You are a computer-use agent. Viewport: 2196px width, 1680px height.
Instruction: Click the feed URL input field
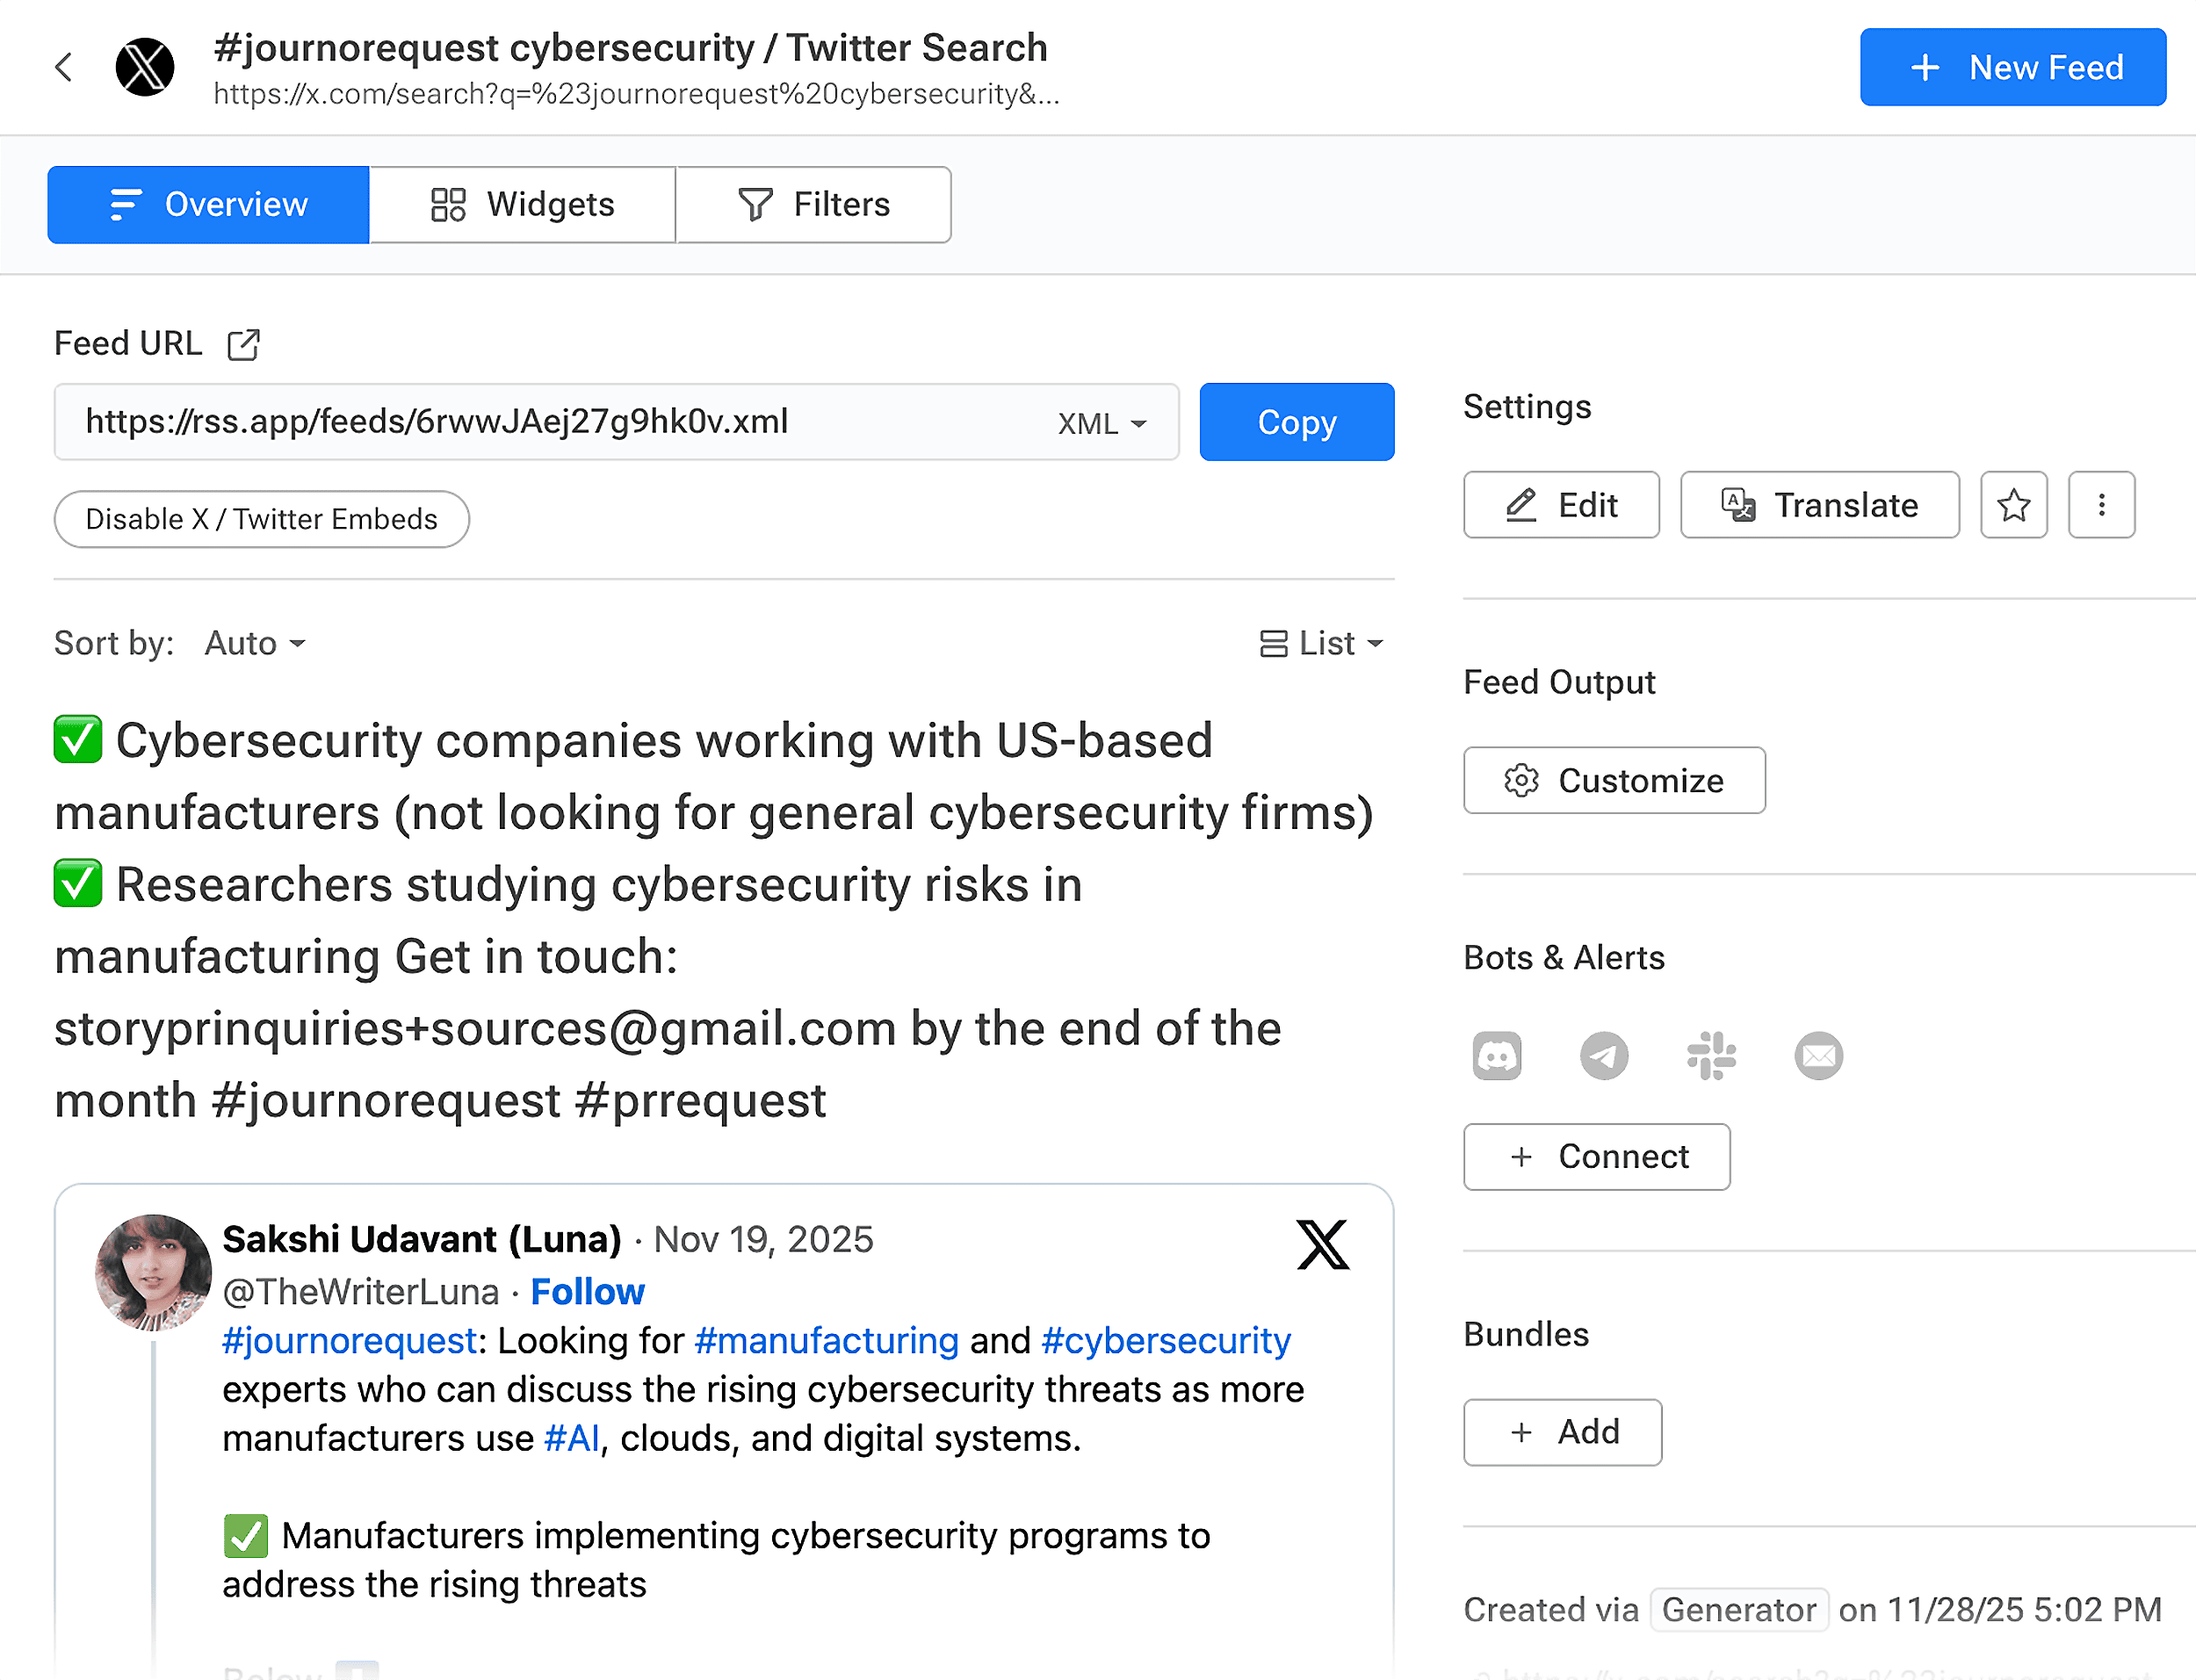click(600, 422)
